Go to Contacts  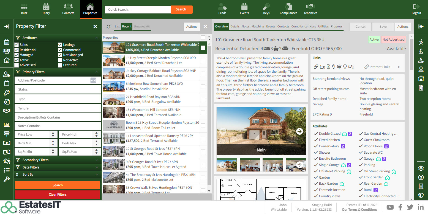click(68, 9)
